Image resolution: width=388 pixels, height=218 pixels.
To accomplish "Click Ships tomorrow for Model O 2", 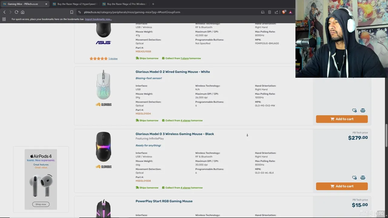I will point(147,121).
